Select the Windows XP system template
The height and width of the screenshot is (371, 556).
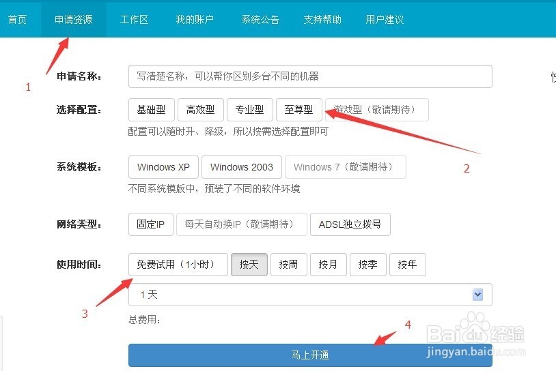(x=163, y=167)
